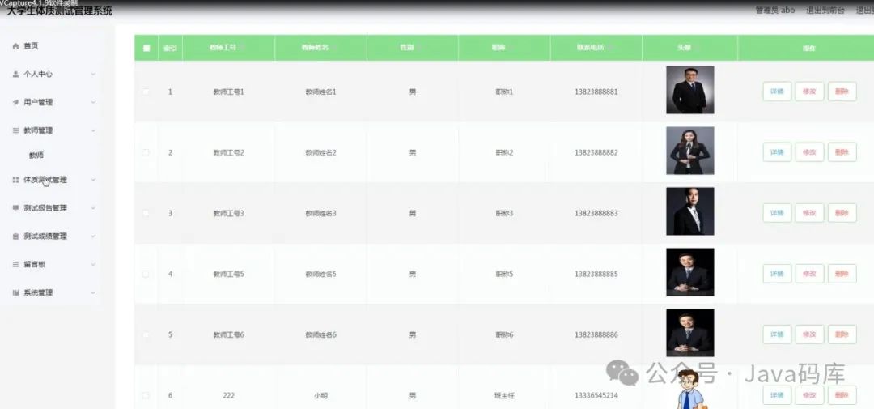Click 修改 button for 教师姓名6

click(809, 334)
